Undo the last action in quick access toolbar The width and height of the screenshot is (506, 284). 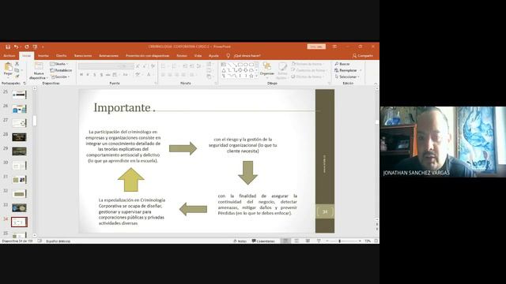(16, 47)
